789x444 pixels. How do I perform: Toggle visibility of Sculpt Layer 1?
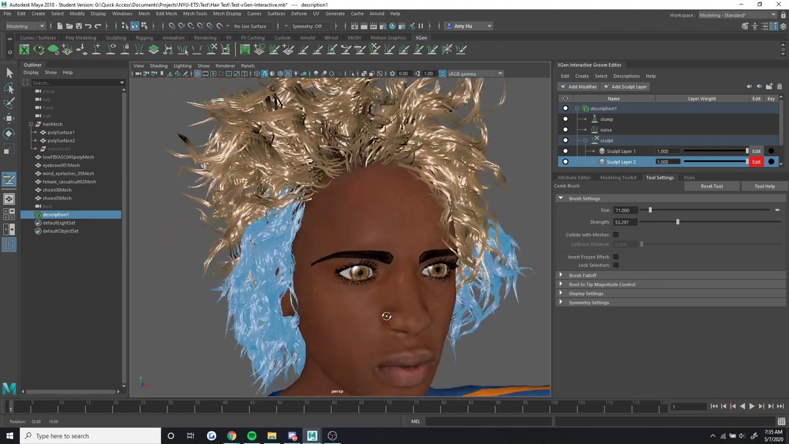point(565,151)
